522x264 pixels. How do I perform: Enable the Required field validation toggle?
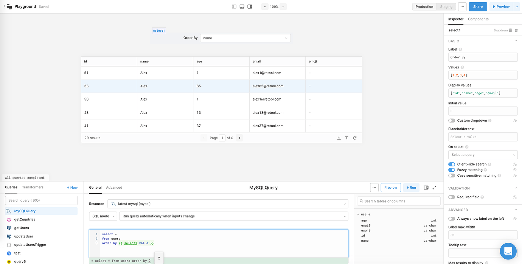click(x=451, y=197)
